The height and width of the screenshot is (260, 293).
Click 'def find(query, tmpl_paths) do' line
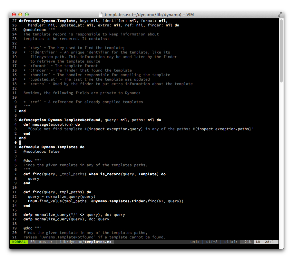(57, 192)
